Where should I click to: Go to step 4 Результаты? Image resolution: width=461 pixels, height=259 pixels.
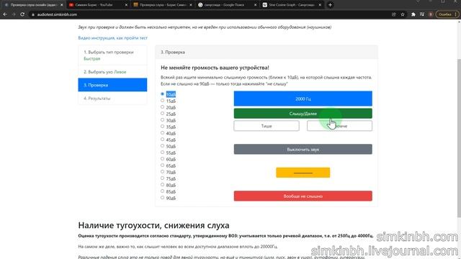coord(112,98)
